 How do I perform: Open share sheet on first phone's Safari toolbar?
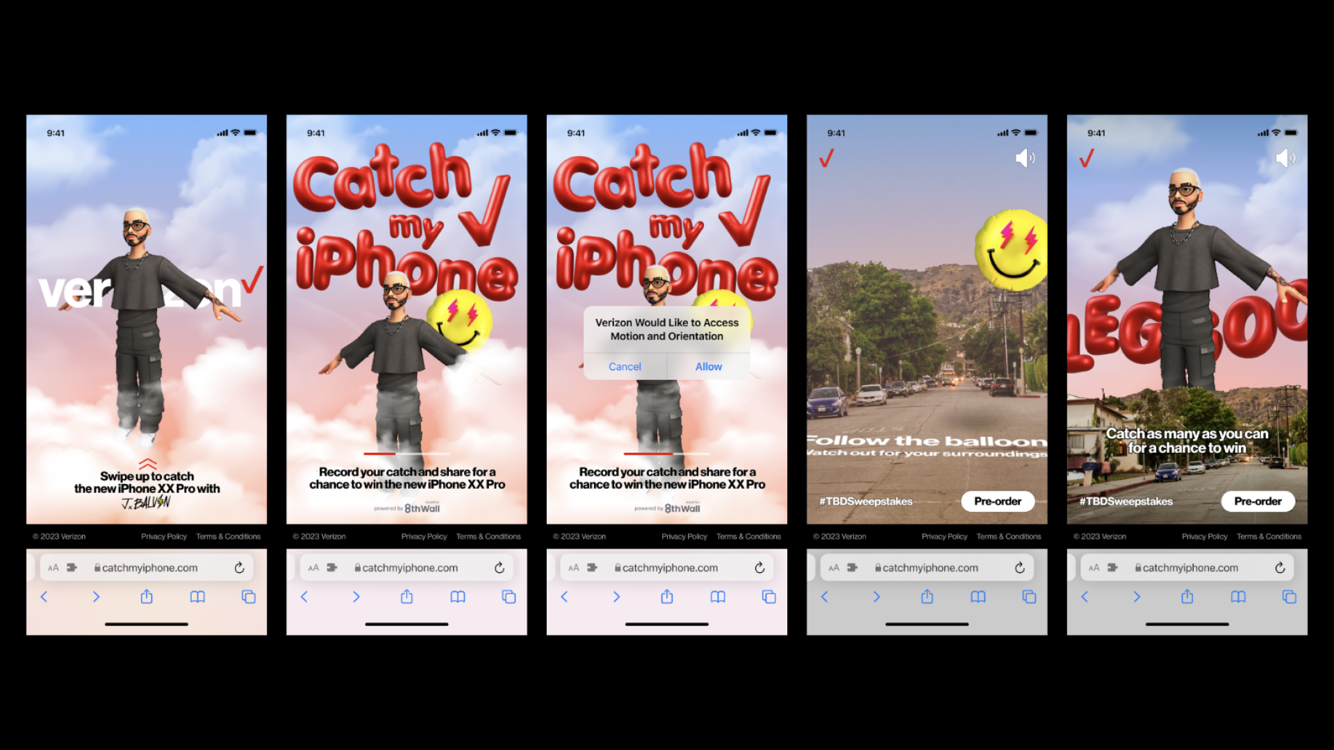coord(147,597)
